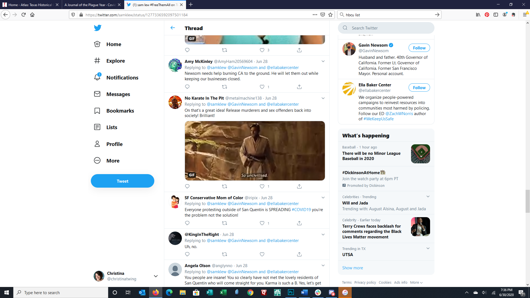
Task: Share SF Conservative Mom of Color's tweet
Action: [299, 223]
